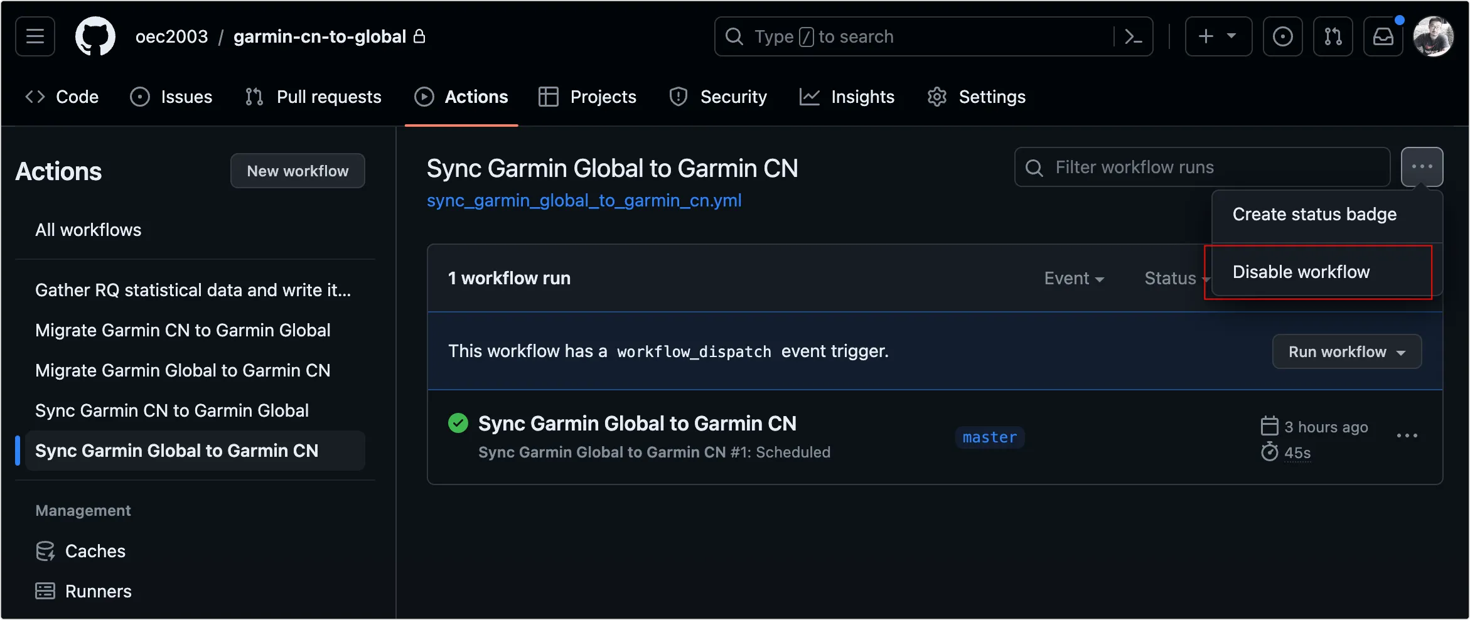Click the green success status icon
Viewport: 1470px width, 620px height.
[x=458, y=424]
